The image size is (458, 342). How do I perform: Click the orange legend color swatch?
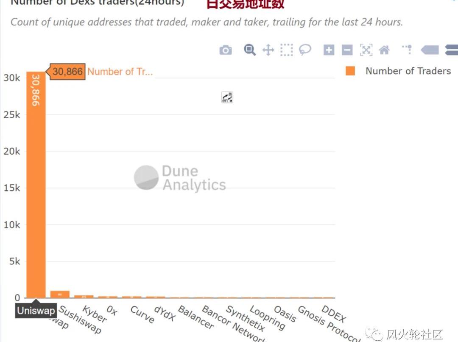point(350,71)
